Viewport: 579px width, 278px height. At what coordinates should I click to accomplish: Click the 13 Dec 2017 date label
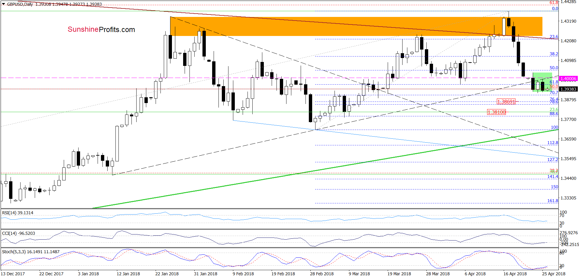[13, 274]
